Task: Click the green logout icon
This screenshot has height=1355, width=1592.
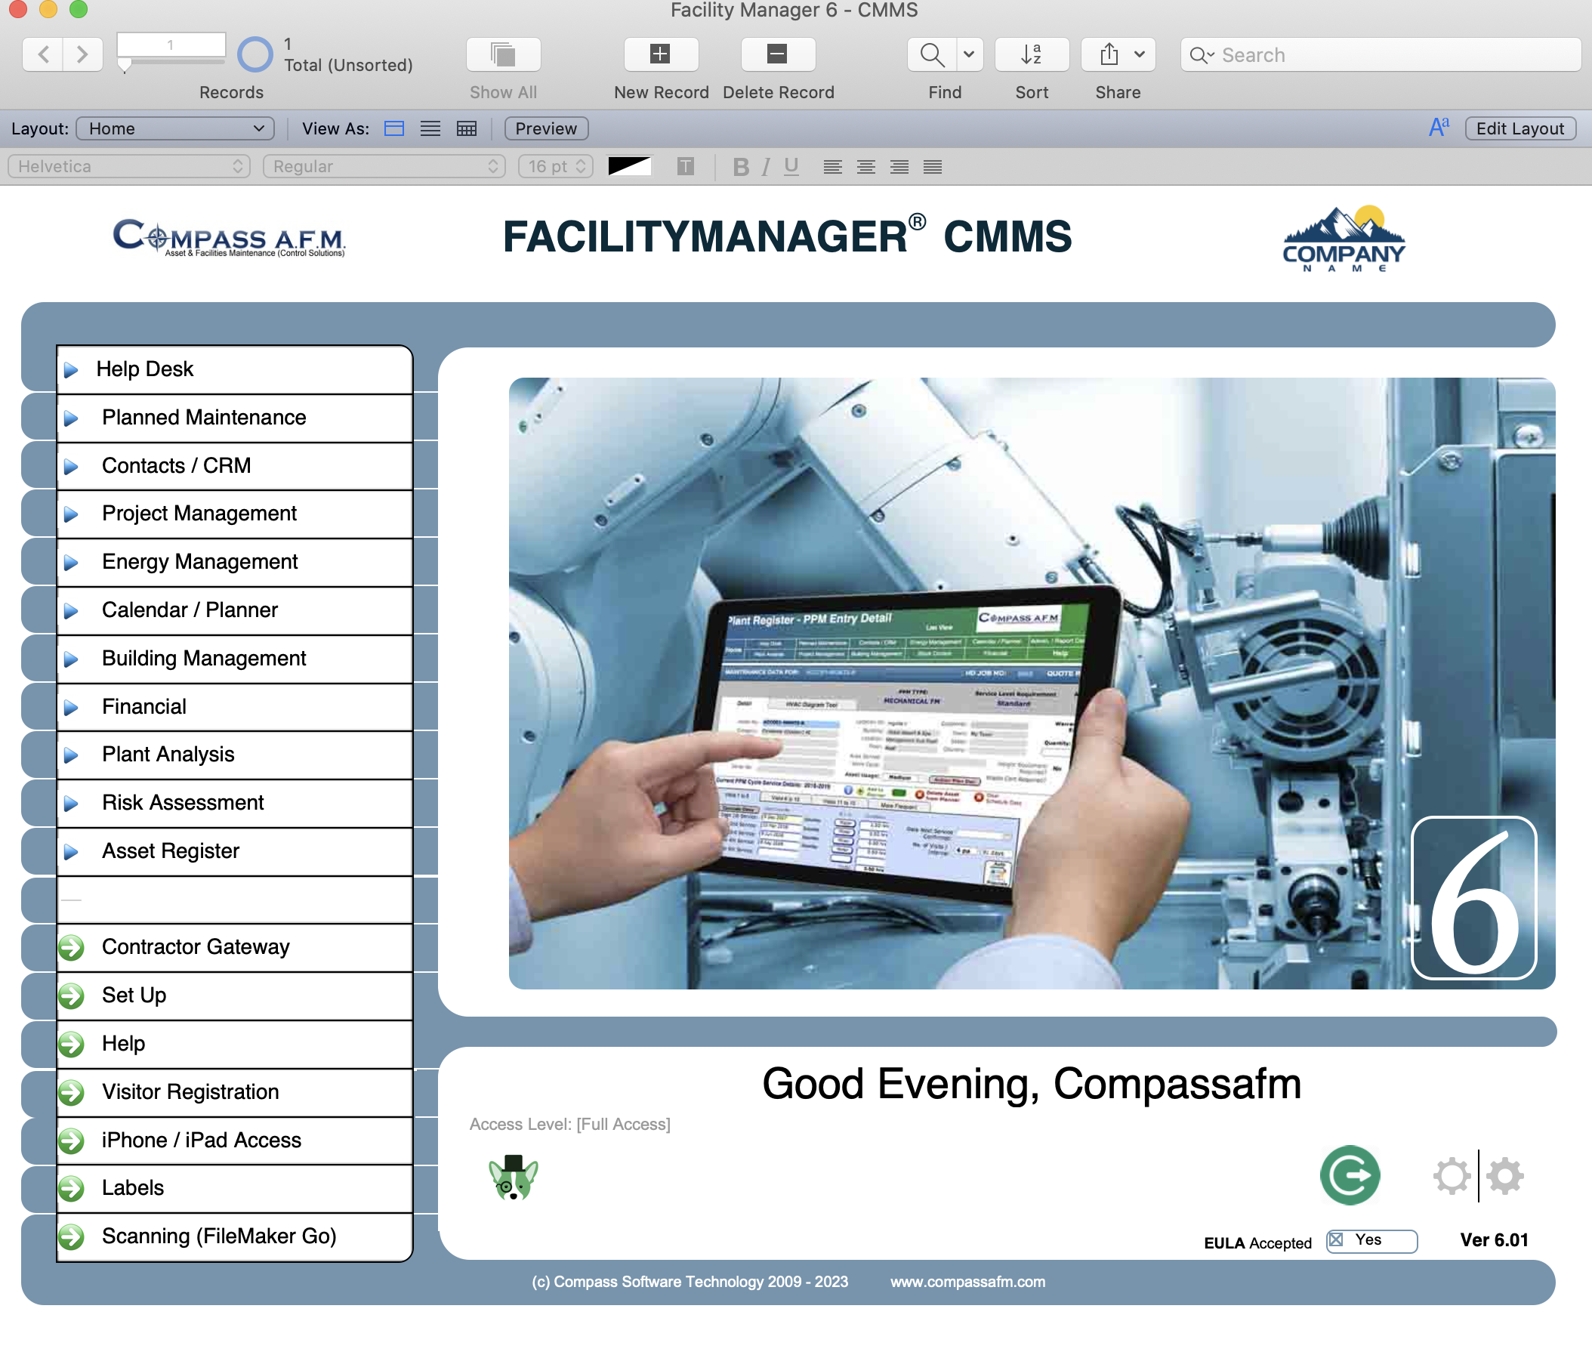Action: tap(1350, 1174)
